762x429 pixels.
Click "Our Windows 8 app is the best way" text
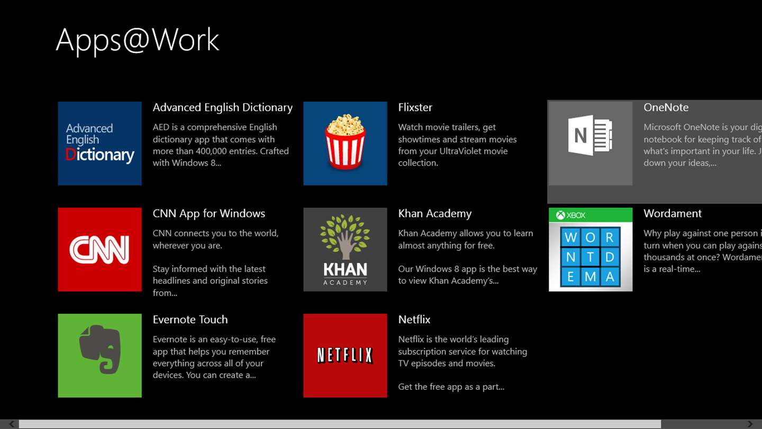[x=468, y=275]
